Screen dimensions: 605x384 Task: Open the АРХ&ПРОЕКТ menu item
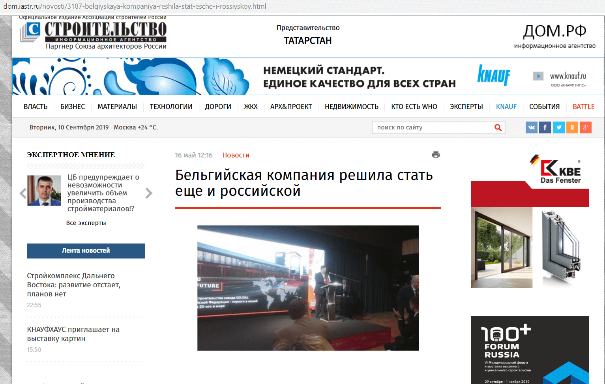291,107
